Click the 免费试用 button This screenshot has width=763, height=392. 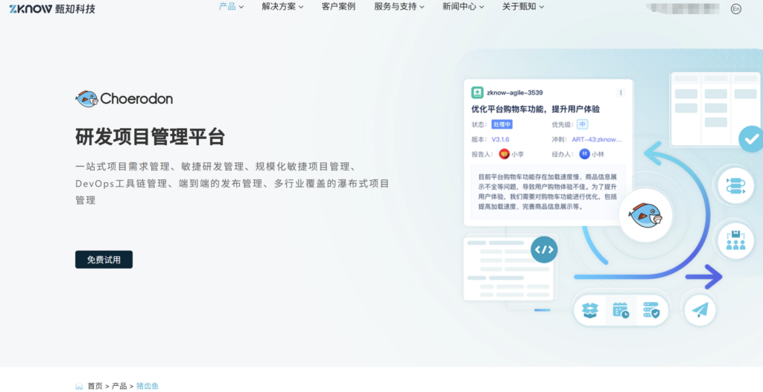pyautogui.click(x=104, y=260)
